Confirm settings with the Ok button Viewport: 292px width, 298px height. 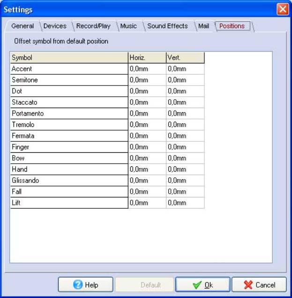coord(202,285)
